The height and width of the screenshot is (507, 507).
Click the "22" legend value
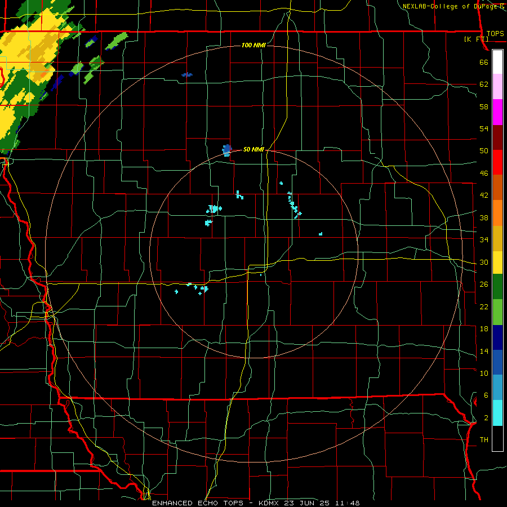484,306
